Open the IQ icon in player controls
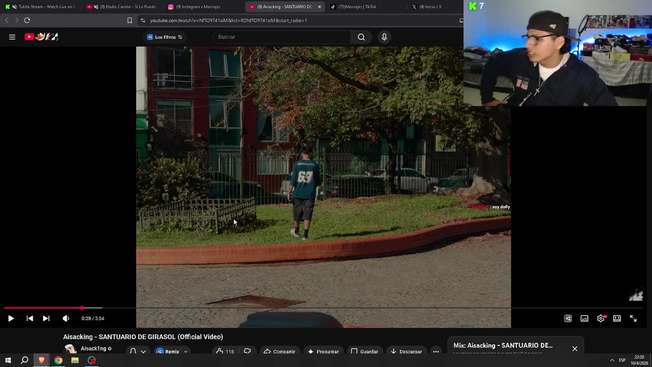 568,318
